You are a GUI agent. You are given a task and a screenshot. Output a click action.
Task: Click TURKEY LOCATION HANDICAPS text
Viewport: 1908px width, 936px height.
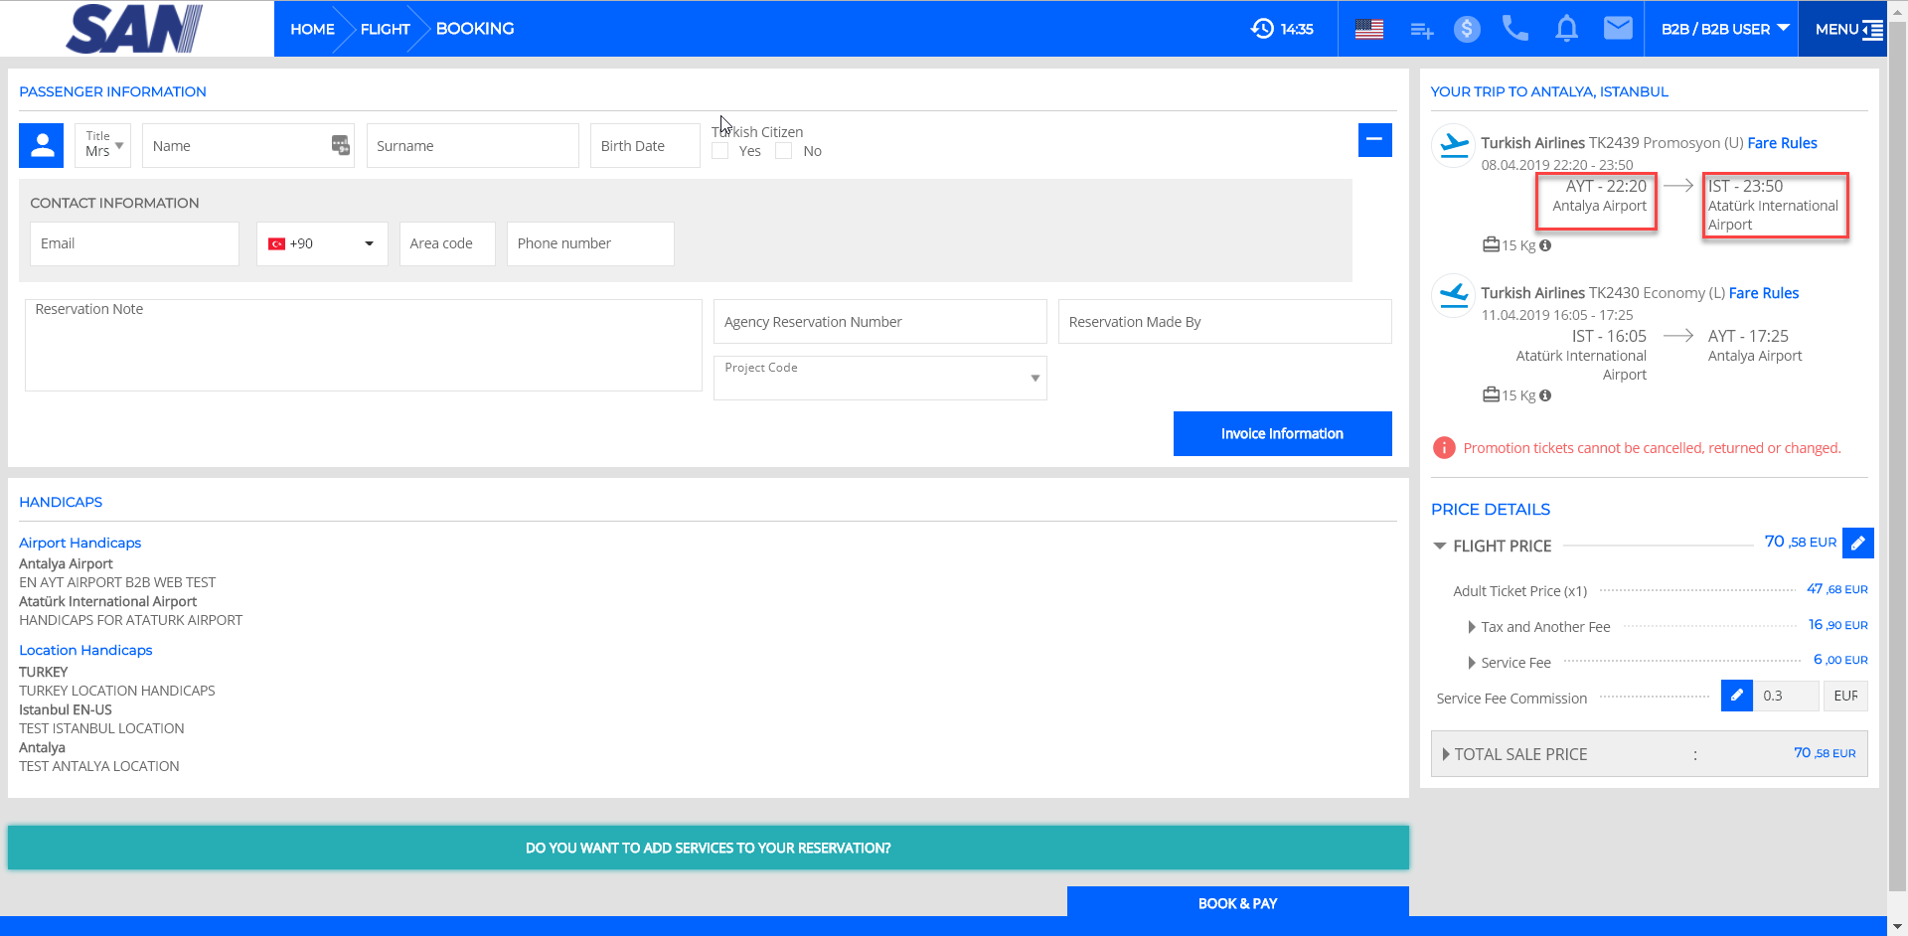[x=116, y=691]
